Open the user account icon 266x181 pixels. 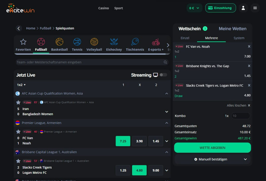click(243, 8)
